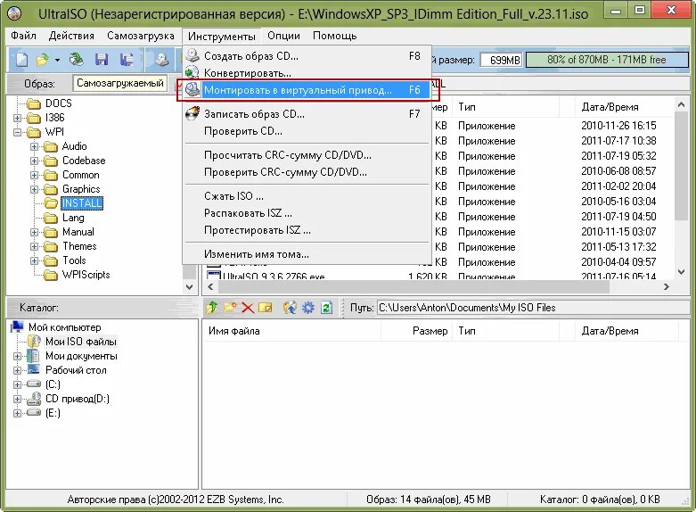The height and width of the screenshot is (512, 696).
Task: Select Просчитать CRC-сумму CD/DVD...
Action: coord(307,155)
